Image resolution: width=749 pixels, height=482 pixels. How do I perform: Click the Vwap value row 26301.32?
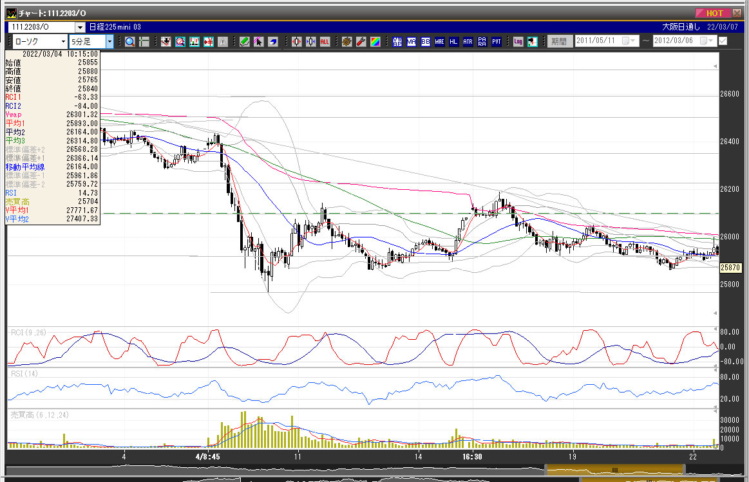coord(52,115)
